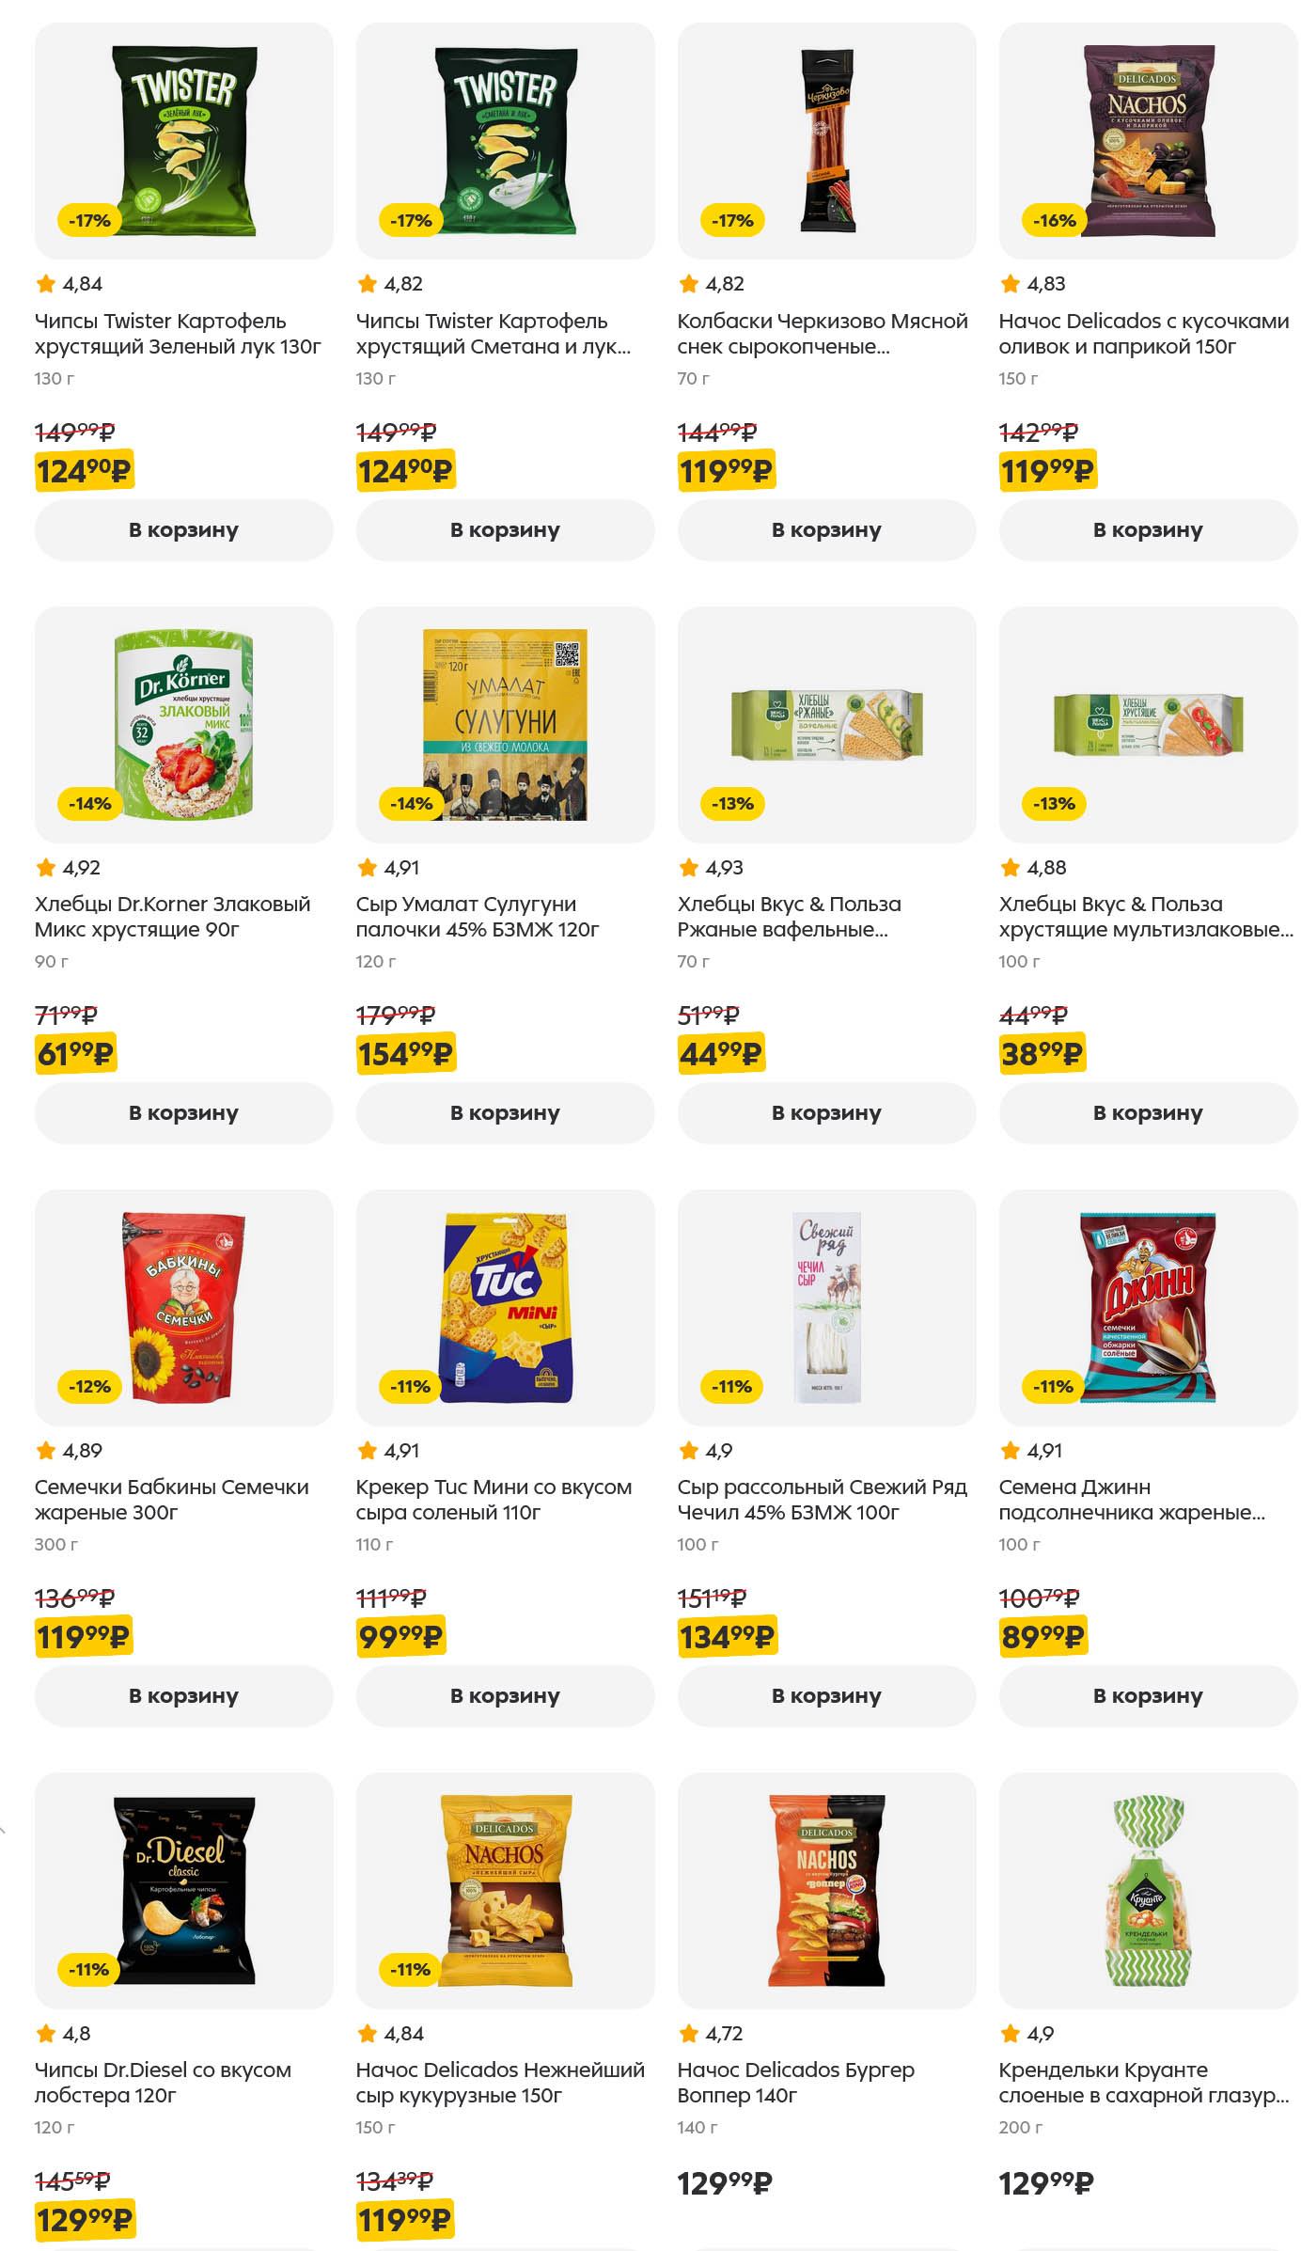Add Джинн sunflower seeds to cart
This screenshot has width=1301, height=2251.
(x=1148, y=1696)
